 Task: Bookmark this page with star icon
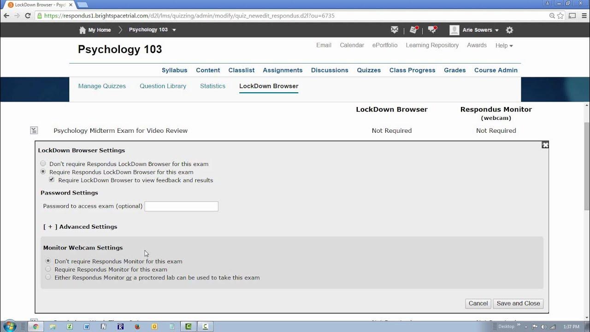[560, 16]
